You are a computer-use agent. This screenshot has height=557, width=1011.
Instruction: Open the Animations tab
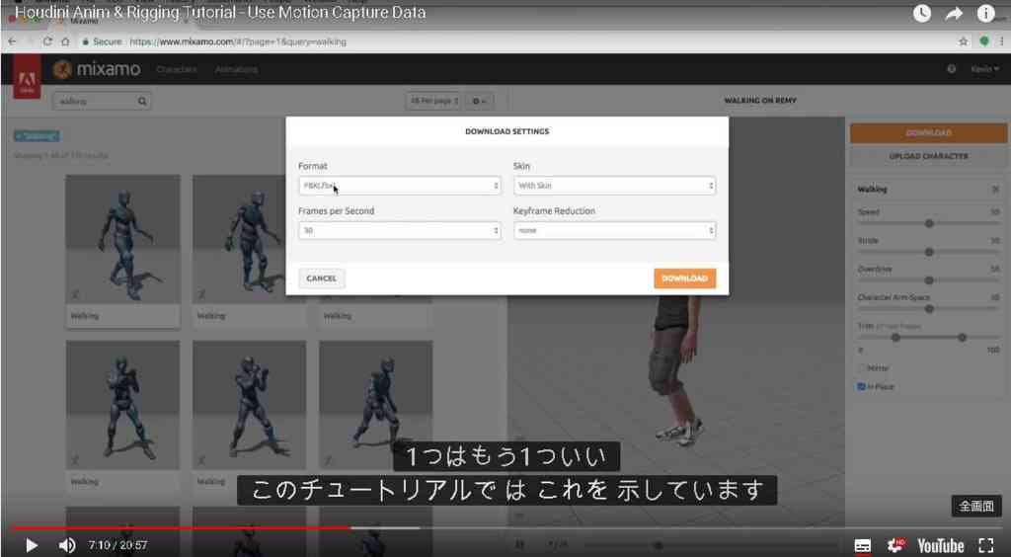(237, 69)
